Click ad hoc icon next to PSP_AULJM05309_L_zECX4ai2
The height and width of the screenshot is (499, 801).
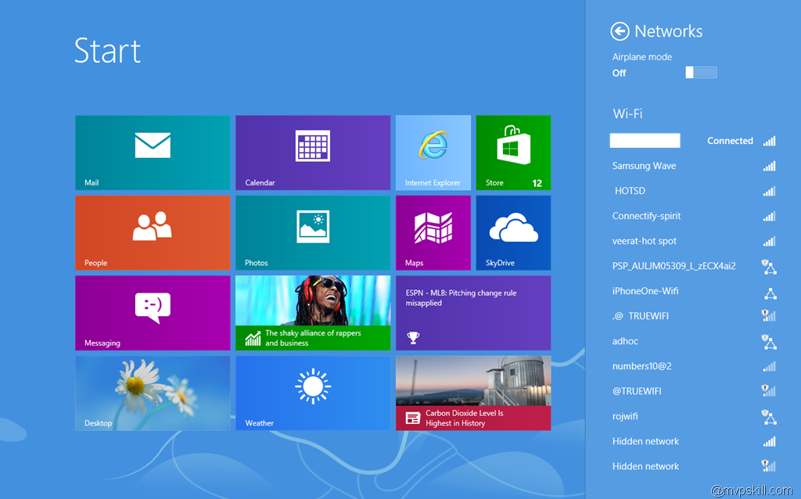click(x=769, y=267)
